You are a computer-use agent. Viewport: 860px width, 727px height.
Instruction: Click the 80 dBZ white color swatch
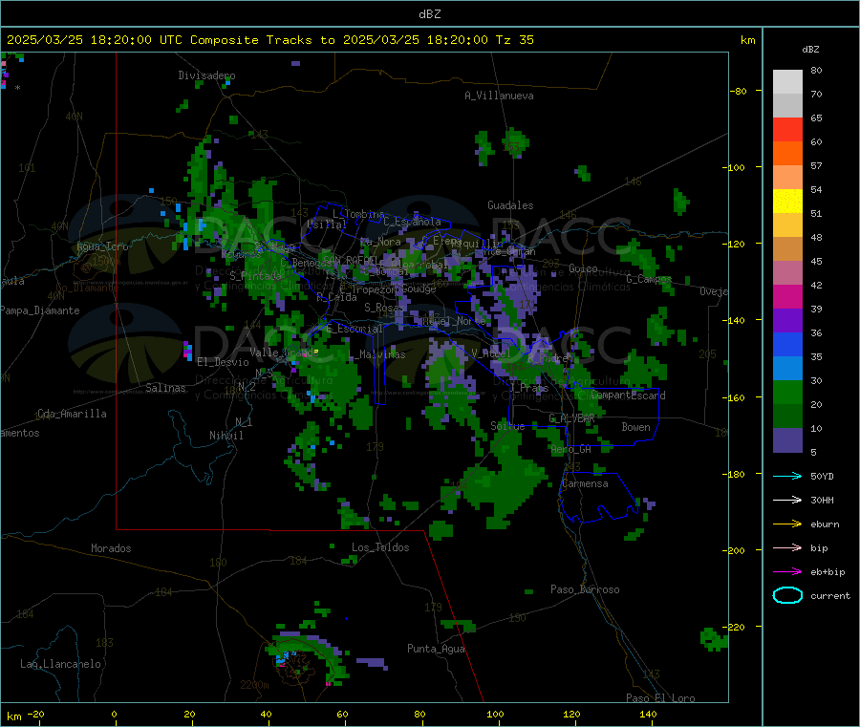point(787,82)
